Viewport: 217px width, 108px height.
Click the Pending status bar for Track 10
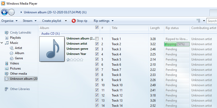click(x=177, y=85)
